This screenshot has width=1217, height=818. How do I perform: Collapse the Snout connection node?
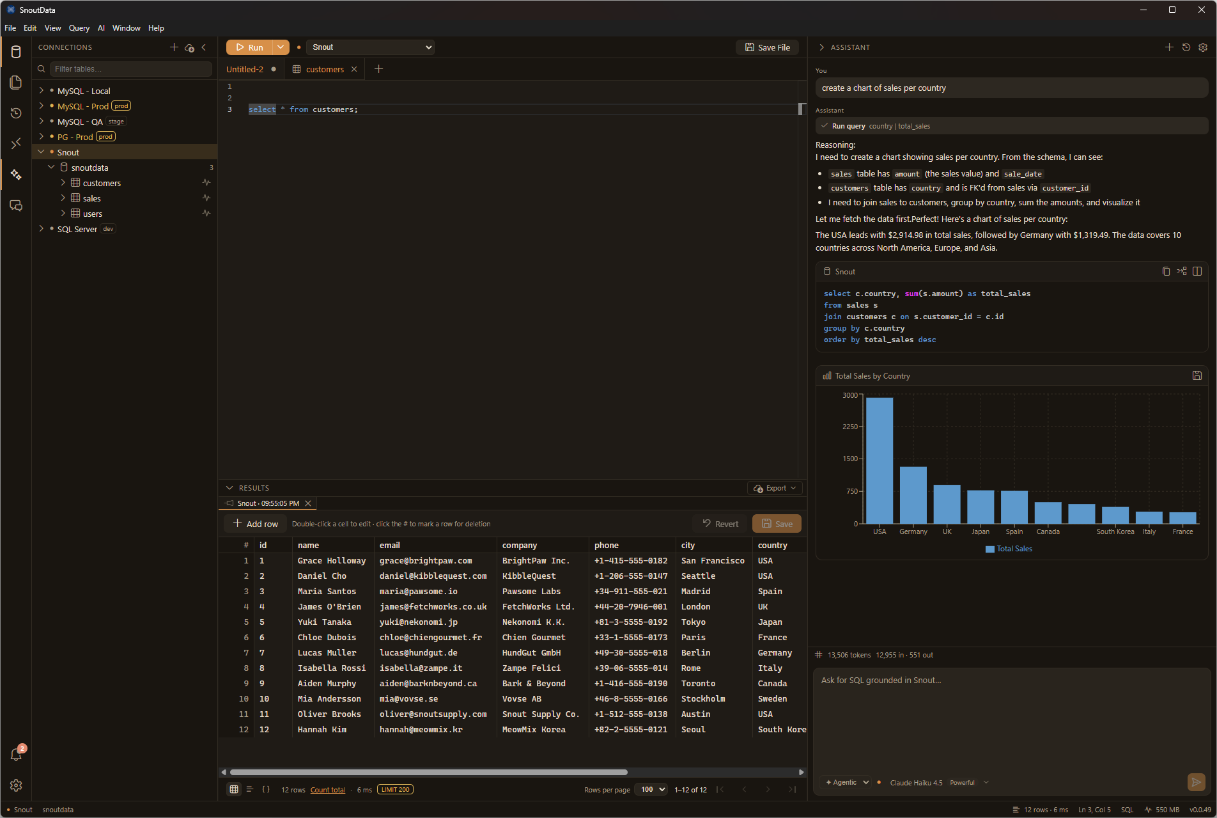pyautogui.click(x=42, y=152)
